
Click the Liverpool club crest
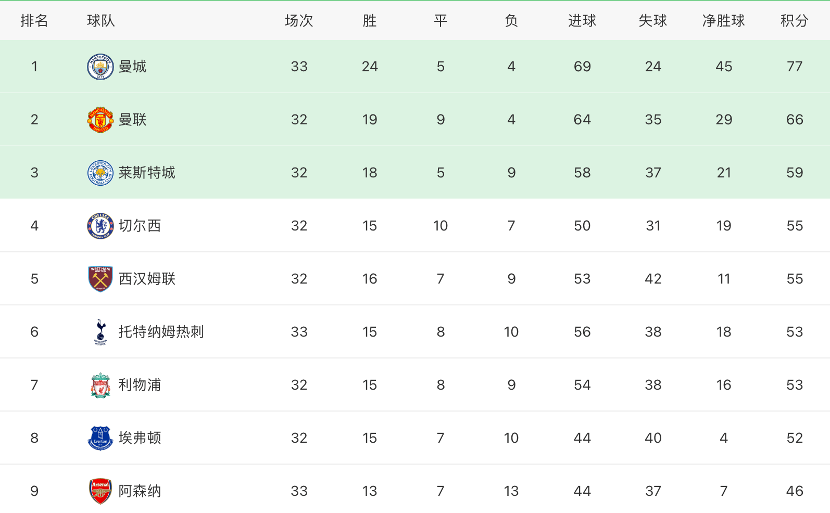tap(100, 385)
